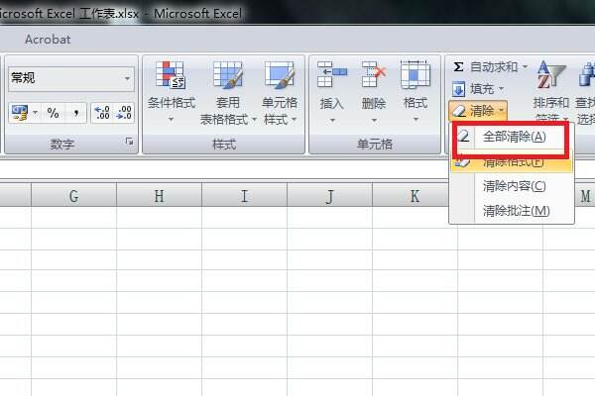Expand the Format as Table dropdown arrow

(x=254, y=120)
